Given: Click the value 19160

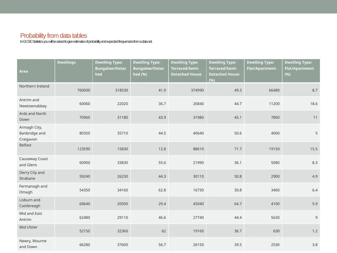Looking at the screenshot, I should pyautogui.click(x=198, y=231).
